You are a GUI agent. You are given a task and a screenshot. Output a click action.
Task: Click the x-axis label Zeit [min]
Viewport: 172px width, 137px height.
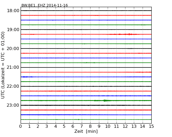(86, 131)
